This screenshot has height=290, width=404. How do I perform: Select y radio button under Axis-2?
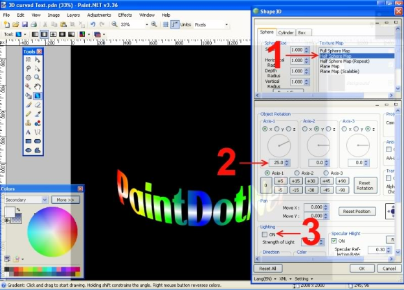(x=317, y=129)
